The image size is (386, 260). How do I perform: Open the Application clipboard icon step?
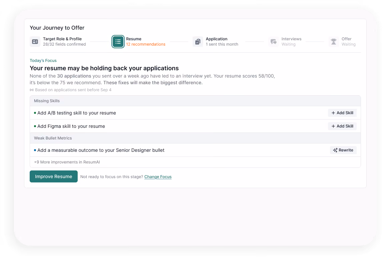click(198, 42)
